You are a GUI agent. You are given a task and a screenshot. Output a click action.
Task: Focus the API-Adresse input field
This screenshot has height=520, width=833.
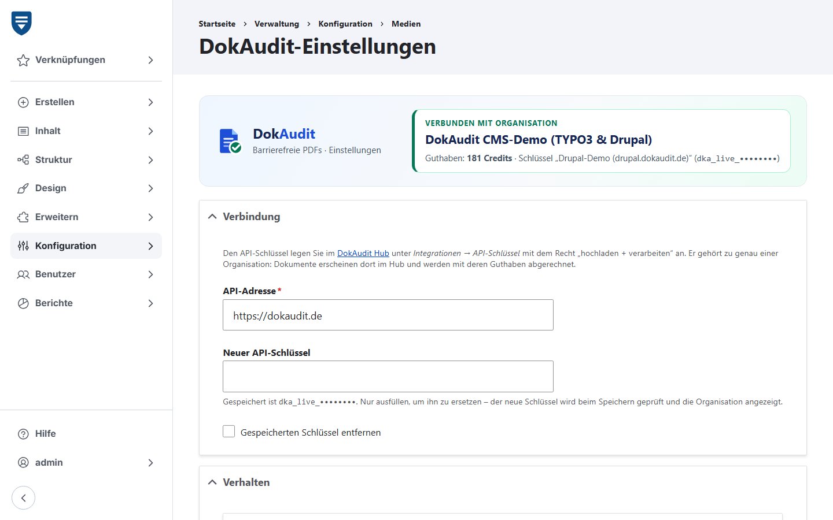point(388,315)
